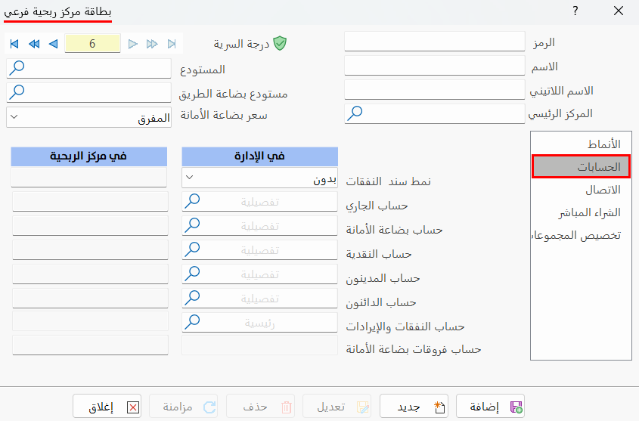Jump forward several records double-arrow

point(152,44)
